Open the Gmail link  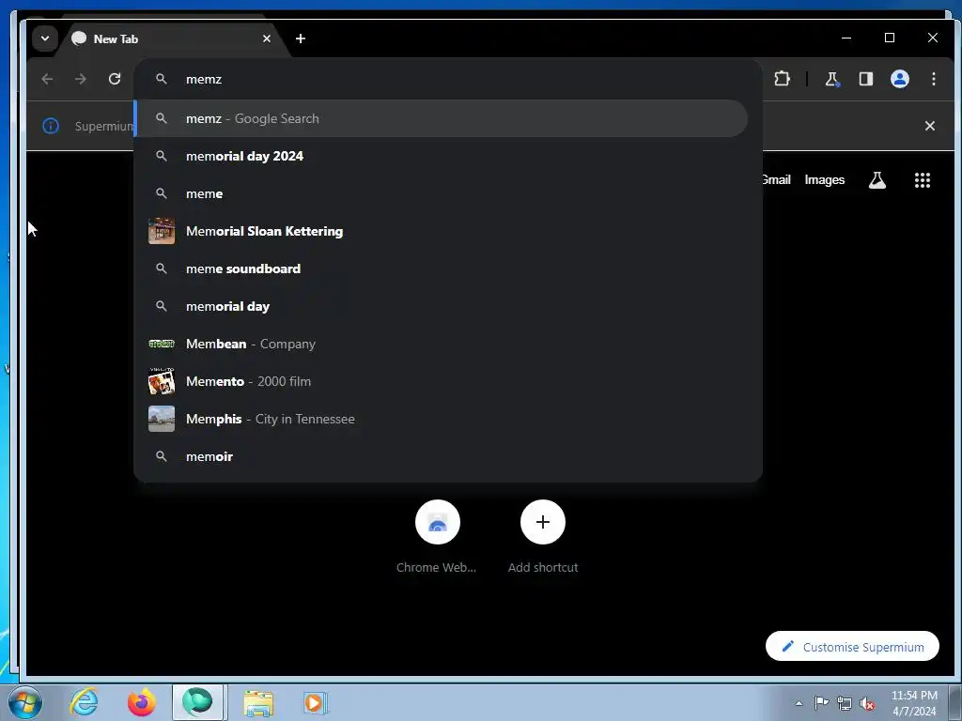pos(776,179)
